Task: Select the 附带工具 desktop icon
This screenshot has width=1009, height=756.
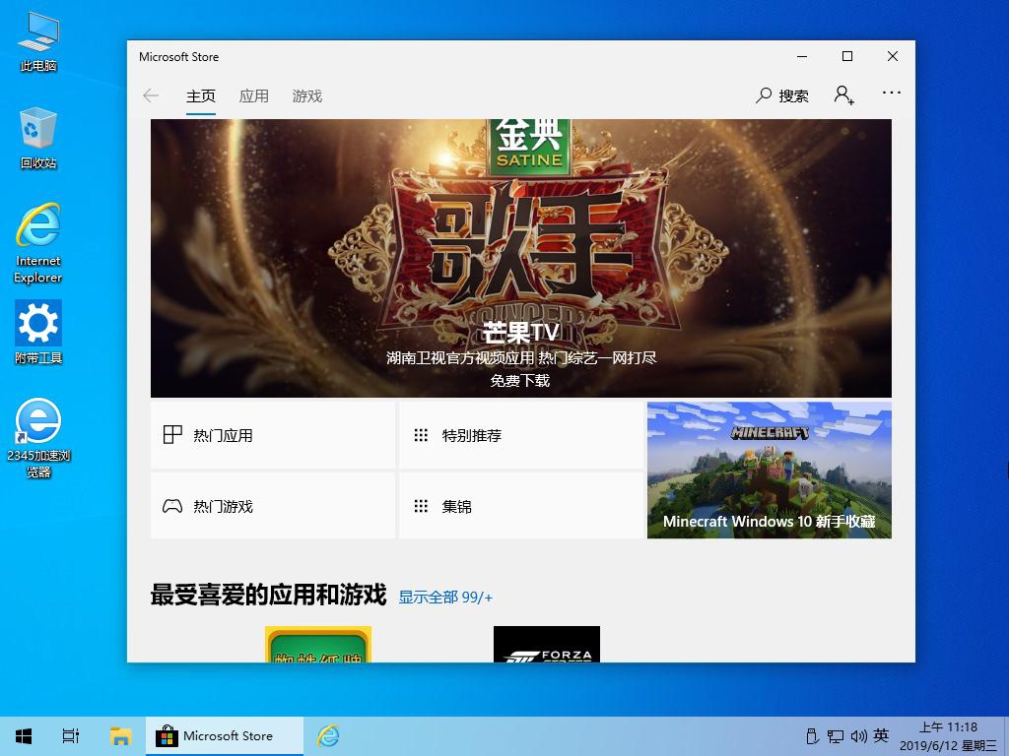Action: pyautogui.click(x=38, y=333)
